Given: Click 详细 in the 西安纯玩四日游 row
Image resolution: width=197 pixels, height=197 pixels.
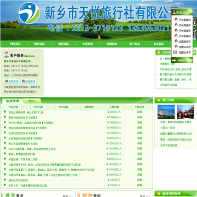Looking at the screenshot, I should pos(140,117).
